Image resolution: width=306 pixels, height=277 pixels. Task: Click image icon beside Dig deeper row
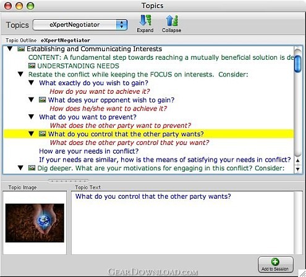[32, 168]
